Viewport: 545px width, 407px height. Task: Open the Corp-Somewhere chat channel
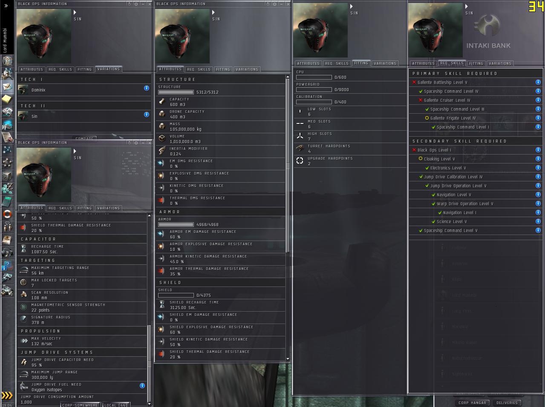click(80, 405)
